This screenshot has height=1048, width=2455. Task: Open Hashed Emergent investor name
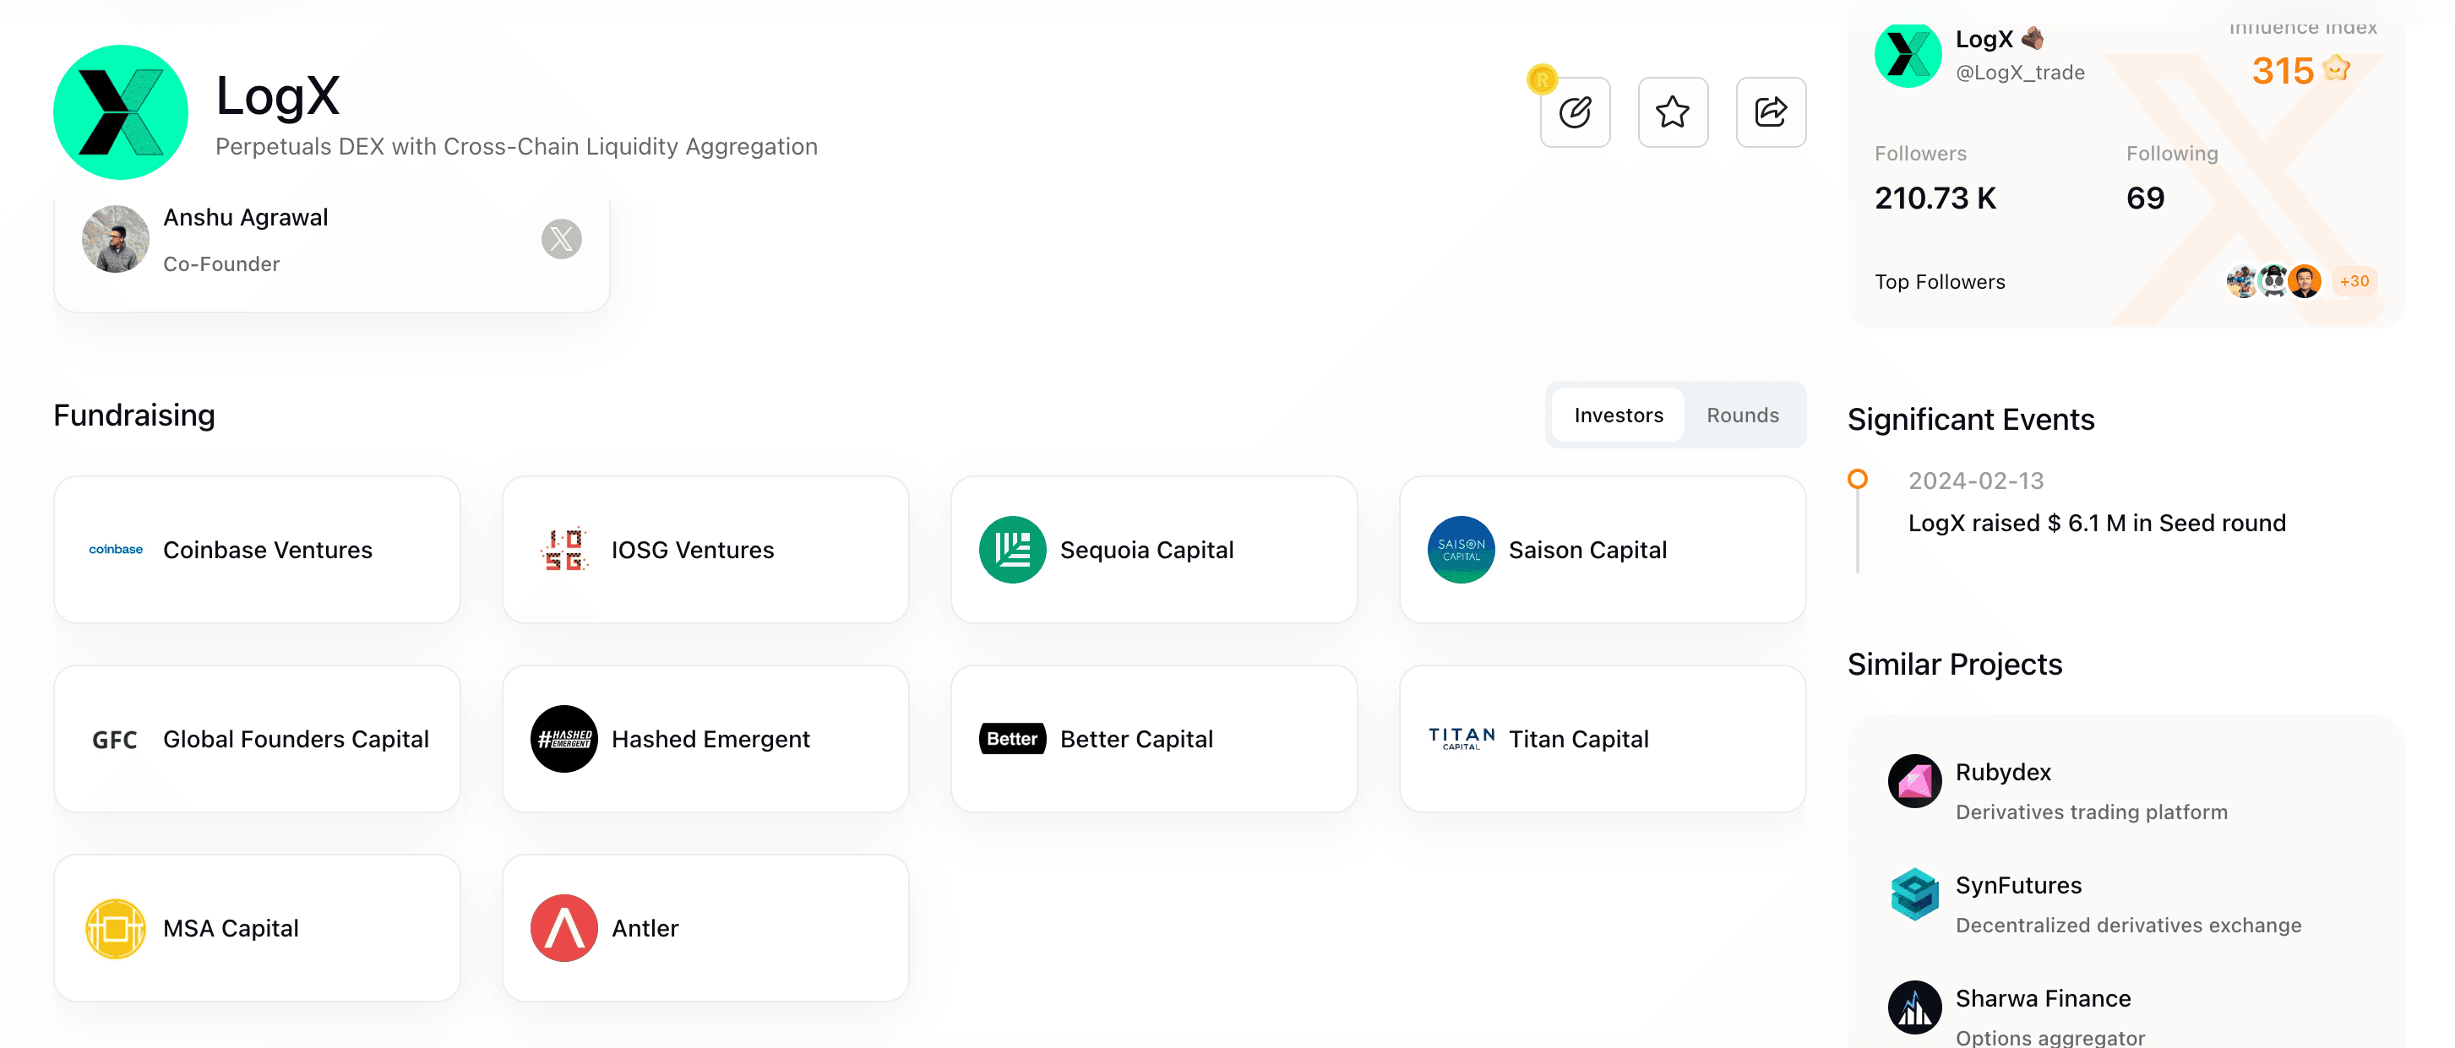coord(711,739)
